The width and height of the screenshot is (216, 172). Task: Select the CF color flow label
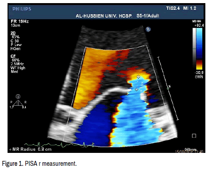click(13, 56)
